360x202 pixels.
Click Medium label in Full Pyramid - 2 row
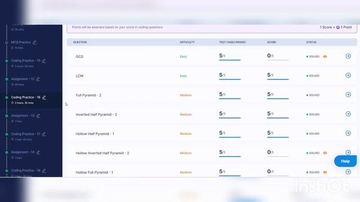point(186,95)
